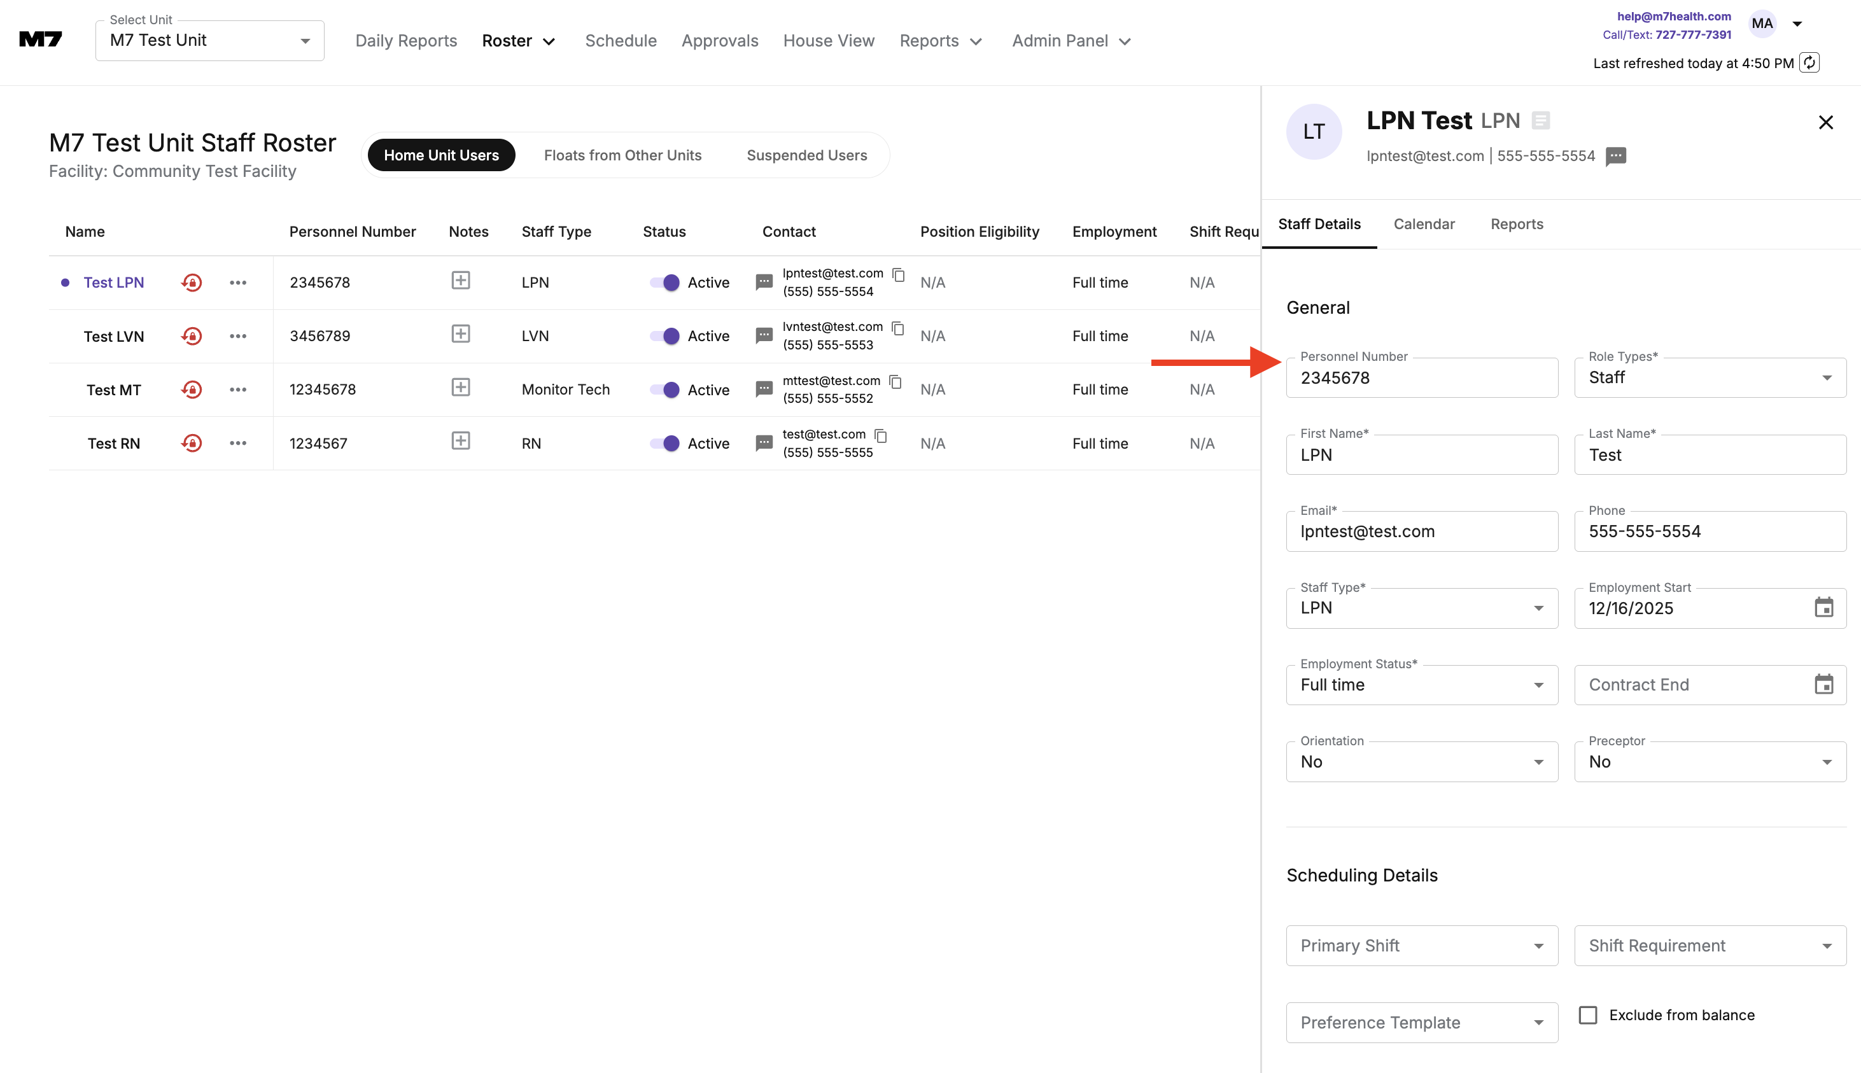The image size is (1861, 1073).
Task: Click the refresh icon beside Last refreshed
Action: click(1809, 62)
